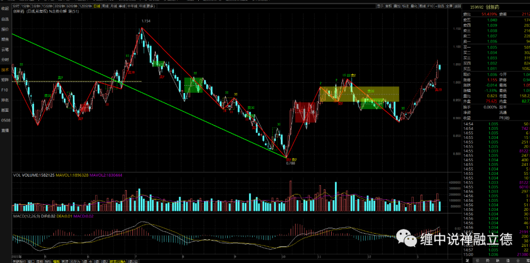This screenshot has height=263, width=530.
Task: Click the 买一 1.035 order row
Action: click(x=496, y=48)
